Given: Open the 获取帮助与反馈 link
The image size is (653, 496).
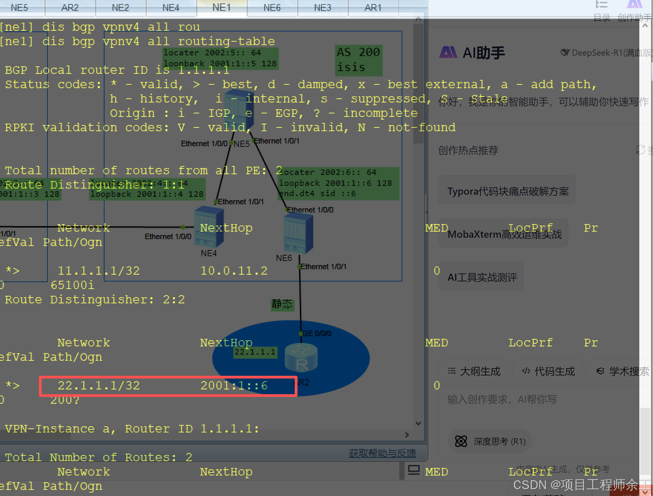Looking at the screenshot, I should [382, 453].
